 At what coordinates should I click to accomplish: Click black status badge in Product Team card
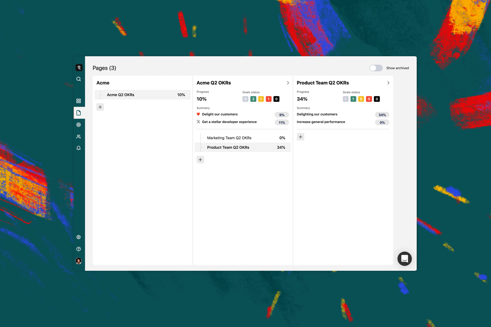pyautogui.click(x=377, y=99)
